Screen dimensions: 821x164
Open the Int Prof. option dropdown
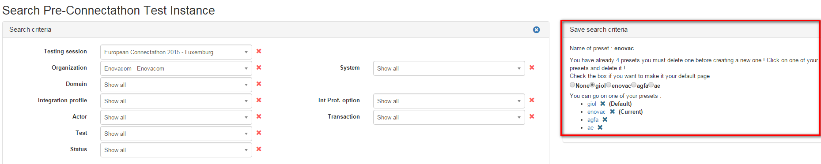click(x=449, y=101)
